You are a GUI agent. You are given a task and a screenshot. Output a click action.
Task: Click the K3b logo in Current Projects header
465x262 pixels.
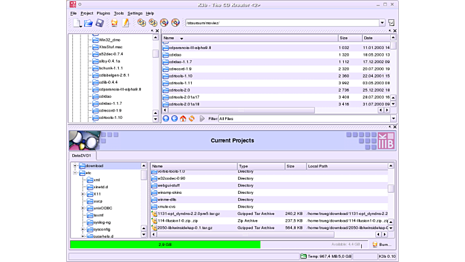[386, 141]
